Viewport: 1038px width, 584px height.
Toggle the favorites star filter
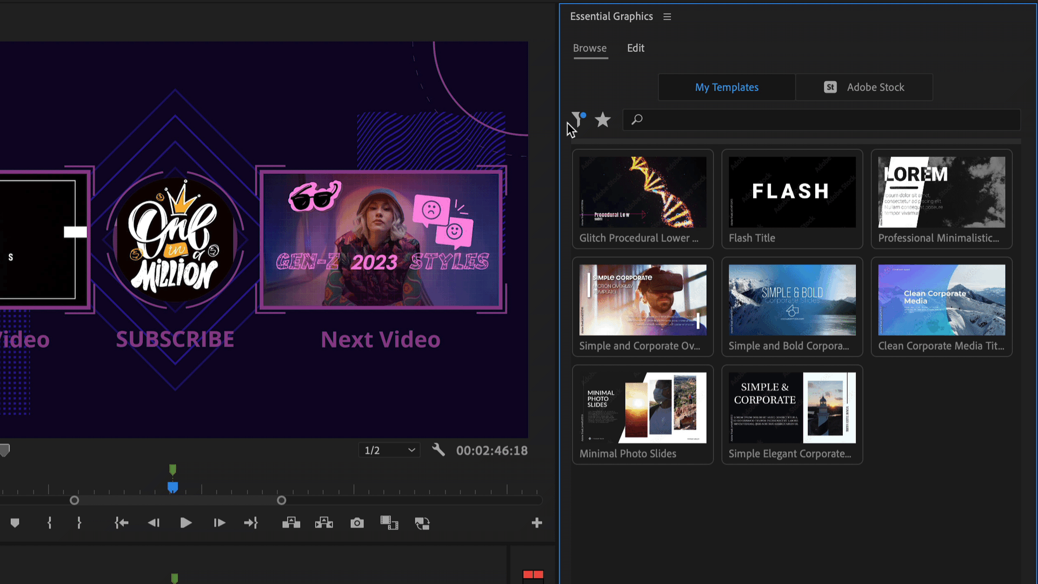tap(602, 120)
